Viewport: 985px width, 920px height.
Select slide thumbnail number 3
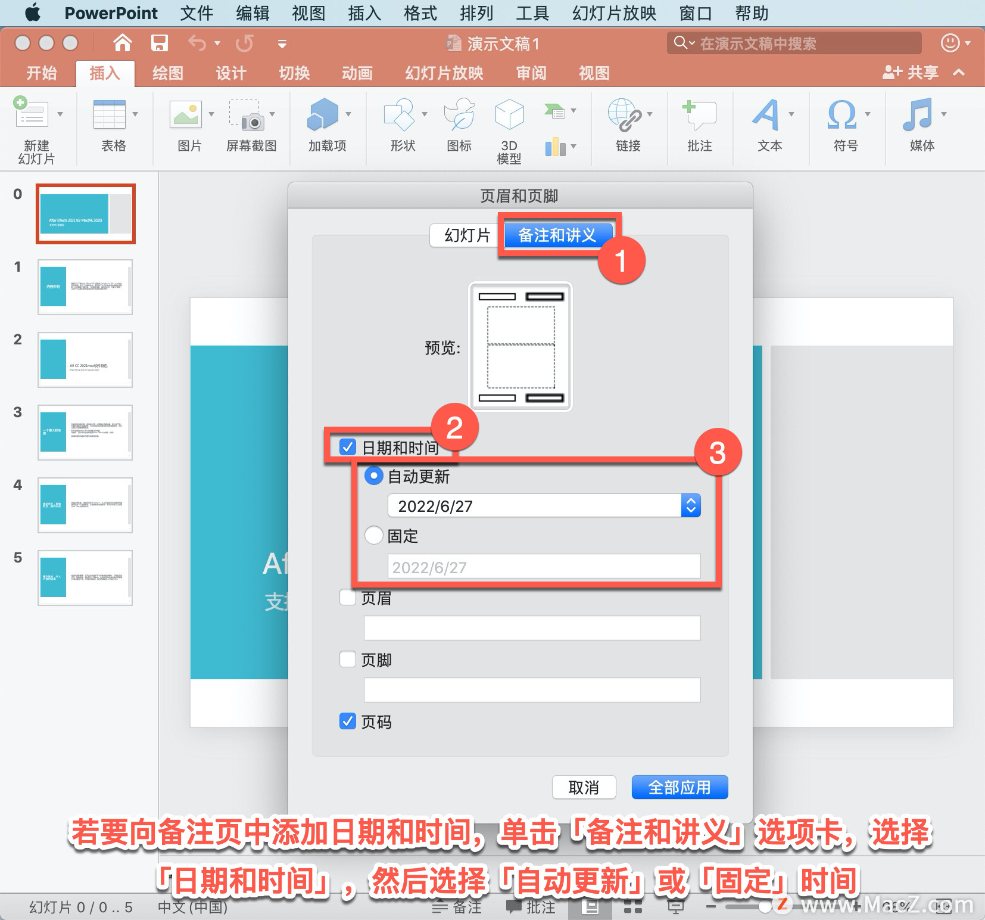click(85, 433)
